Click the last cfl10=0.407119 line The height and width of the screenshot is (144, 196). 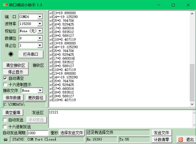63,100
